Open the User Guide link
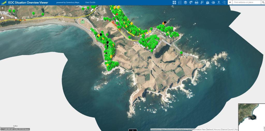The image size is (265, 131). tap(90, 2)
